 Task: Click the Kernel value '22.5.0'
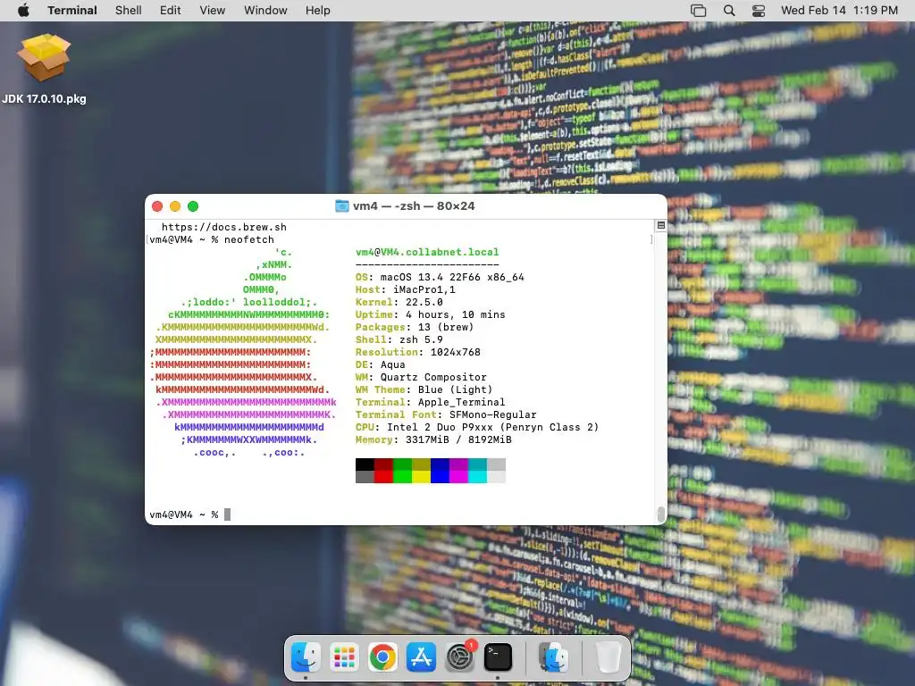(424, 302)
